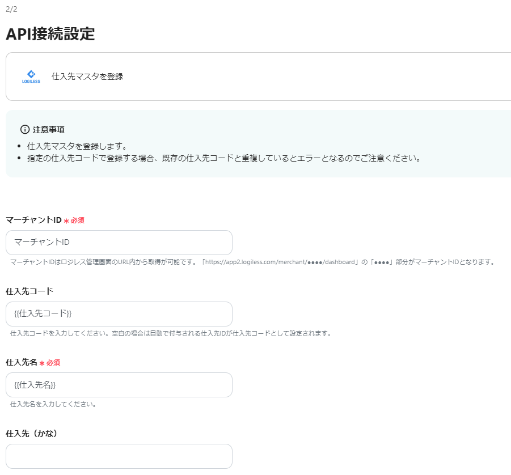This screenshot has width=511, height=475.
Task: Click the red asterisk next to マーチャントID
Action: click(66, 220)
